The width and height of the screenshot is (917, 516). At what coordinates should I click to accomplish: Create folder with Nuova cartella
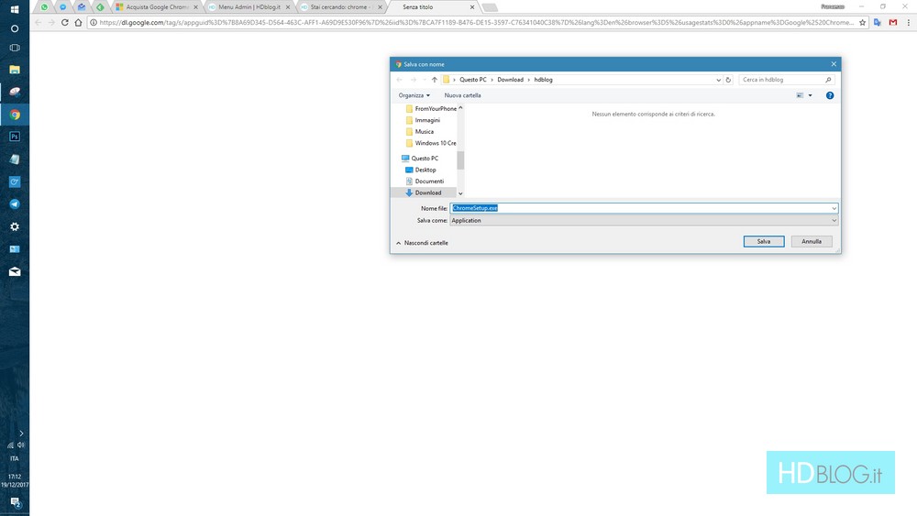click(x=462, y=95)
